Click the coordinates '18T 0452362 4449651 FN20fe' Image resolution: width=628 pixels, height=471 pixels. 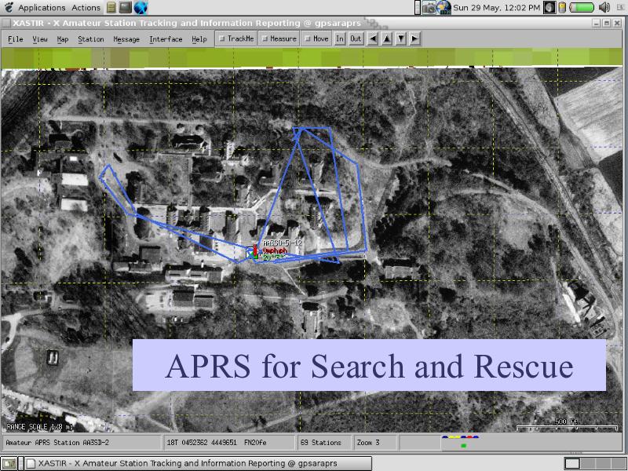pyautogui.click(x=217, y=443)
